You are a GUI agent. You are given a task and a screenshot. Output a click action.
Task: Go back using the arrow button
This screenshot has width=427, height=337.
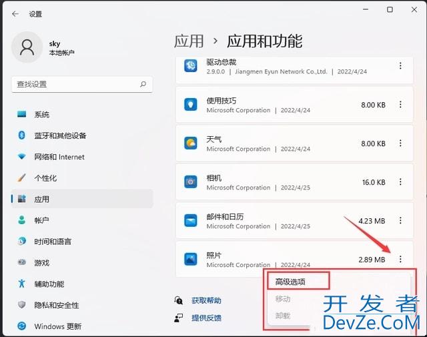(x=15, y=14)
